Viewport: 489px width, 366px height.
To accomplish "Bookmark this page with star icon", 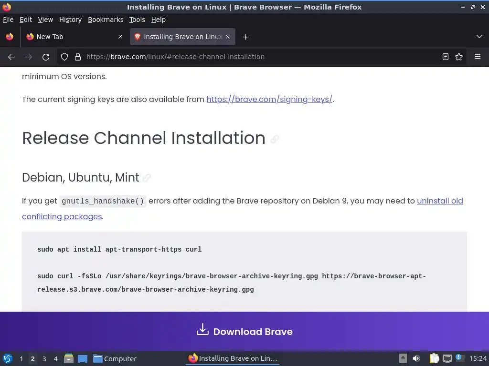I will tap(459, 57).
